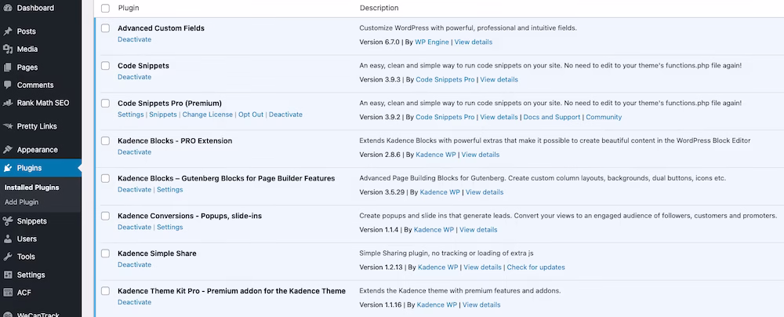Check the Advanced Custom Fields row checkbox

point(105,28)
